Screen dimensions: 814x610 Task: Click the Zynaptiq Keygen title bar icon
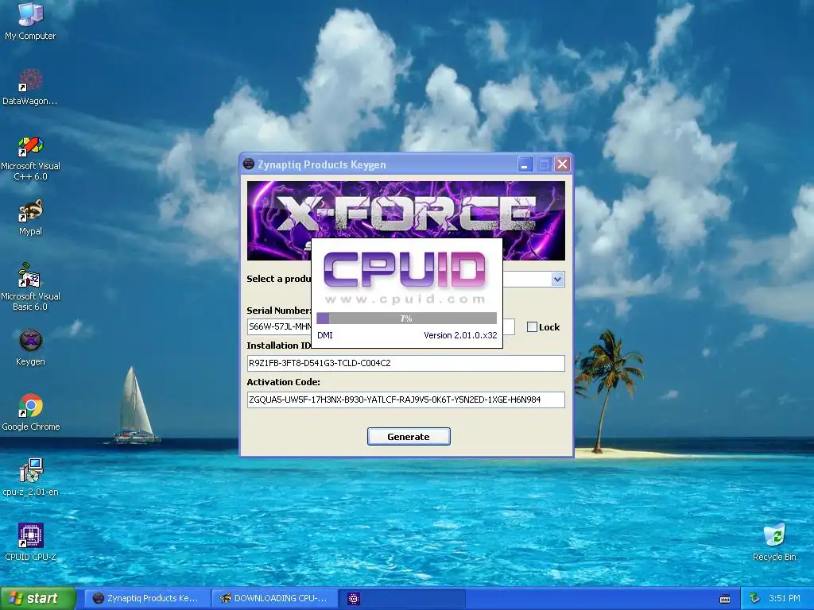click(249, 164)
